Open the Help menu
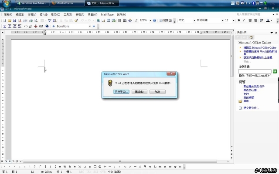279x174 pixels. [x=121, y=14]
